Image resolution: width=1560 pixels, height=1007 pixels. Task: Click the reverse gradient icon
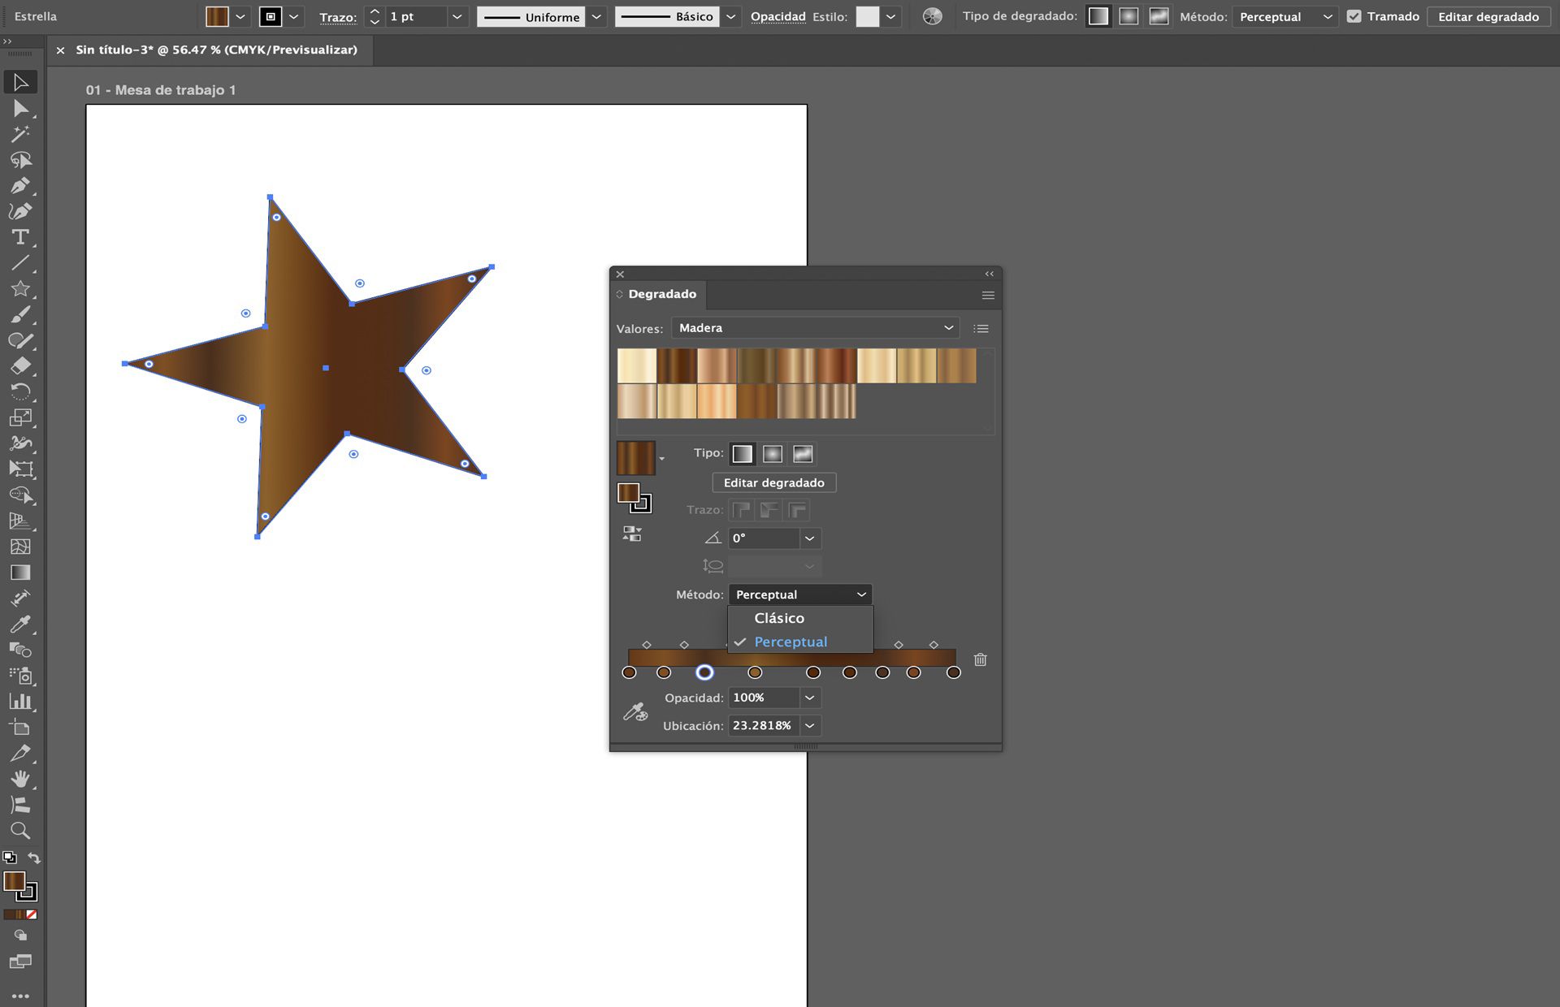click(x=632, y=535)
